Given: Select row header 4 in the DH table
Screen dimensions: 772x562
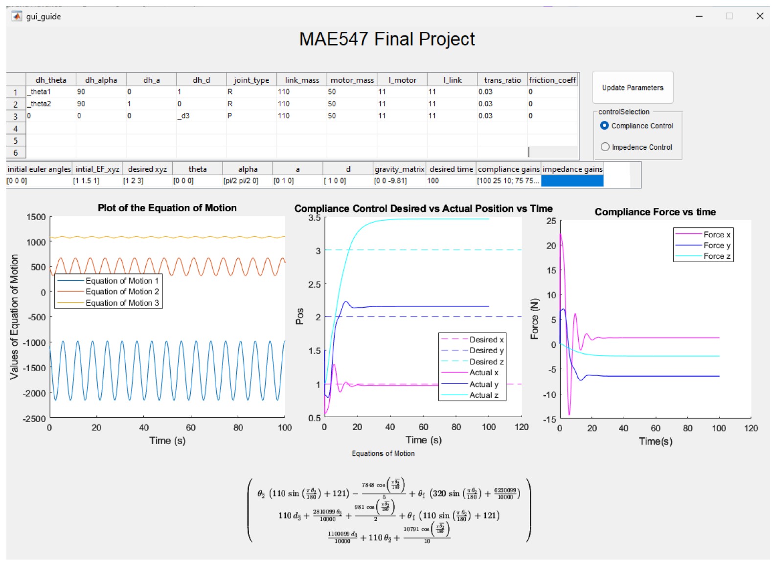Looking at the screenshot, I should (16, 128).
